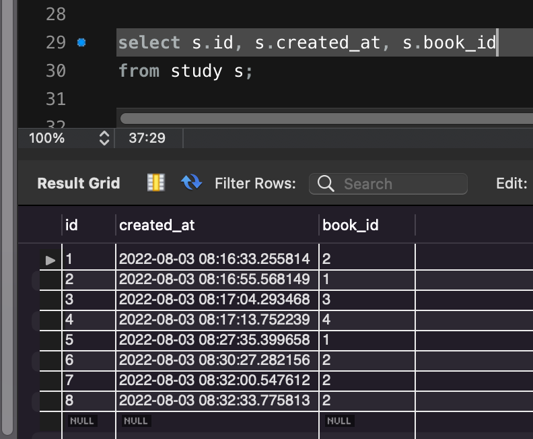Viewport: 533px width, 439px height.
Task: Select cell 2022-08-03 08:32:33.775813
Action: click(x=217, y=401)
